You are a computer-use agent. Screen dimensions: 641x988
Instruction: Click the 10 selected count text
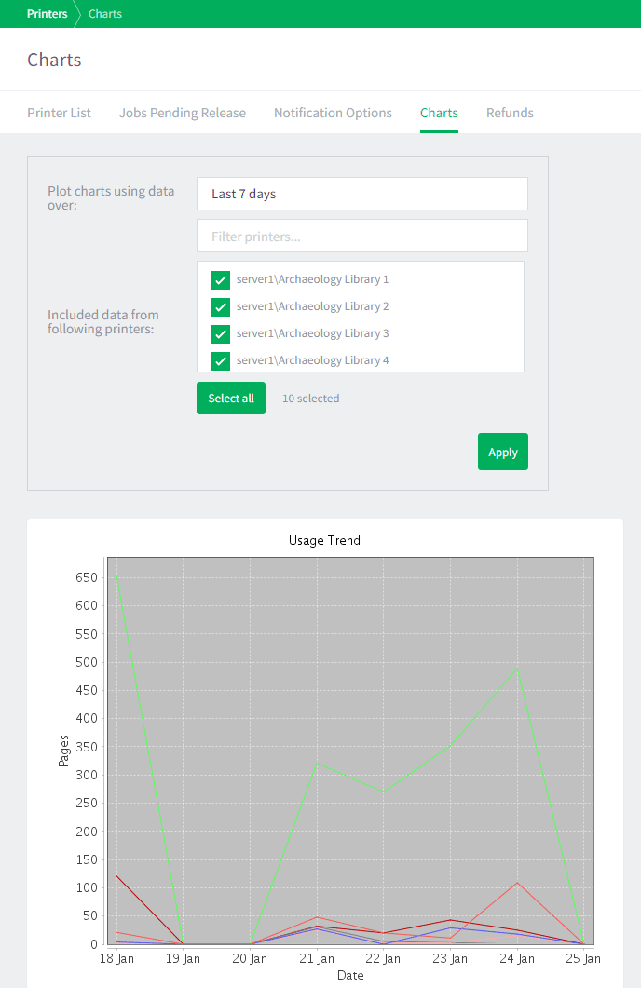click(x=311, y=399)
